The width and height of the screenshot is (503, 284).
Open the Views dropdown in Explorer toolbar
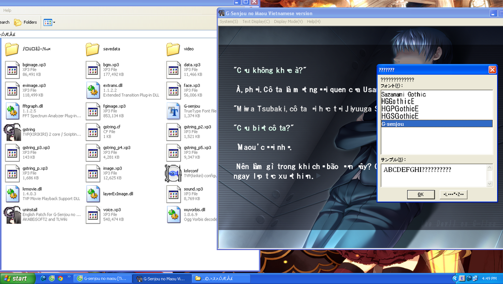[x=50, y=22]
